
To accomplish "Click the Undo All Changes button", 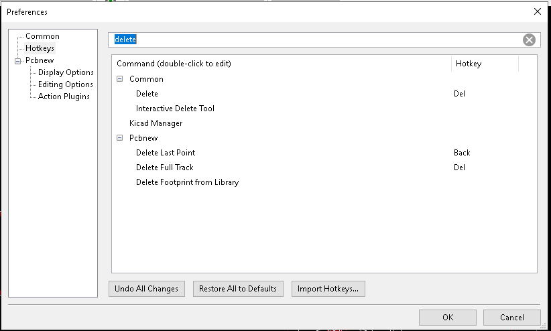I will coord(147,289).
